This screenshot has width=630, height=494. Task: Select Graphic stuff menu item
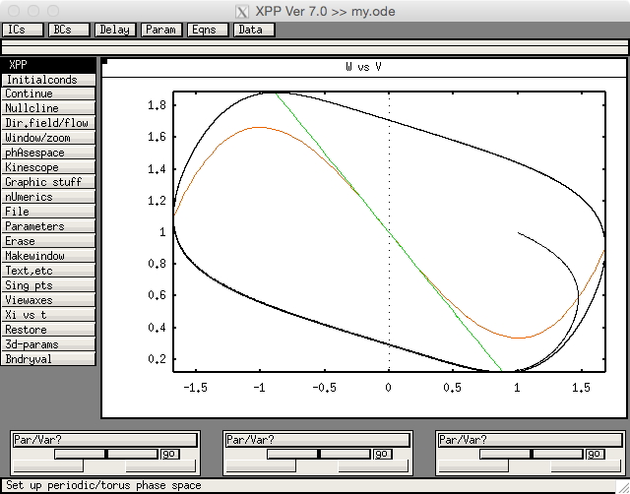48,182
